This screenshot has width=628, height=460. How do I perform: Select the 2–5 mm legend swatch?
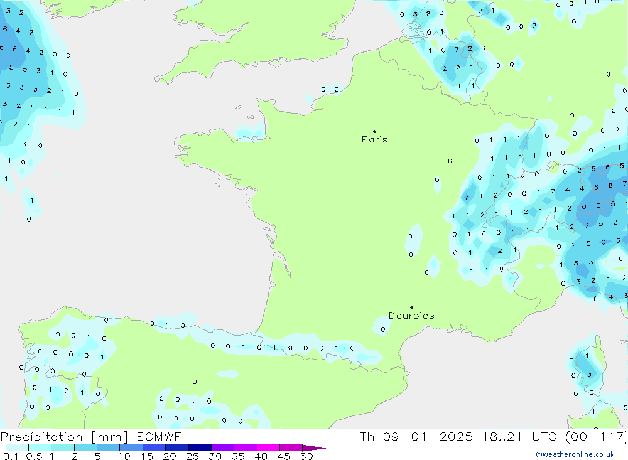85,448
